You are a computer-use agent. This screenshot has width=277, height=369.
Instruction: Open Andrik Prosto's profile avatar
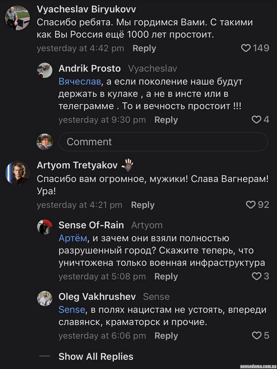45,70
